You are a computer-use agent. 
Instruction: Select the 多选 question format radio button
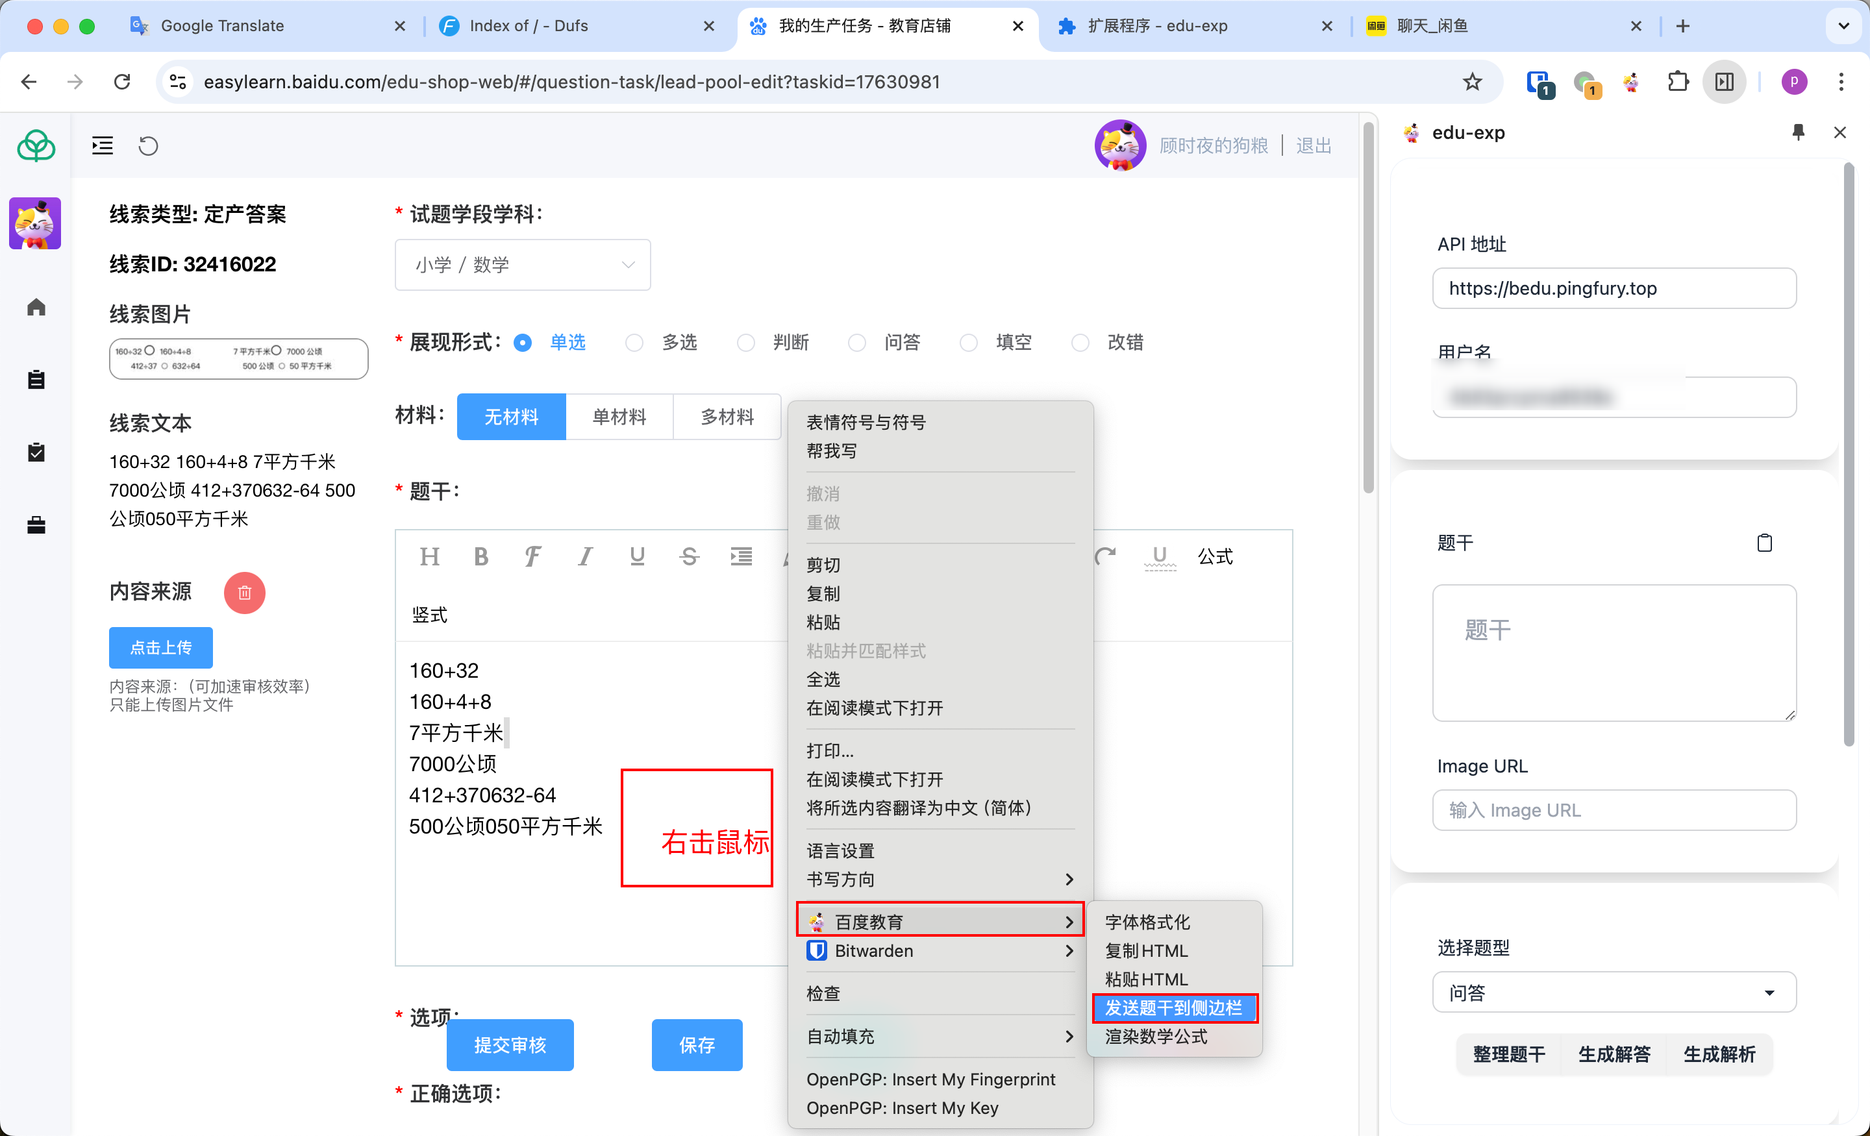click(x=634, y=342)
